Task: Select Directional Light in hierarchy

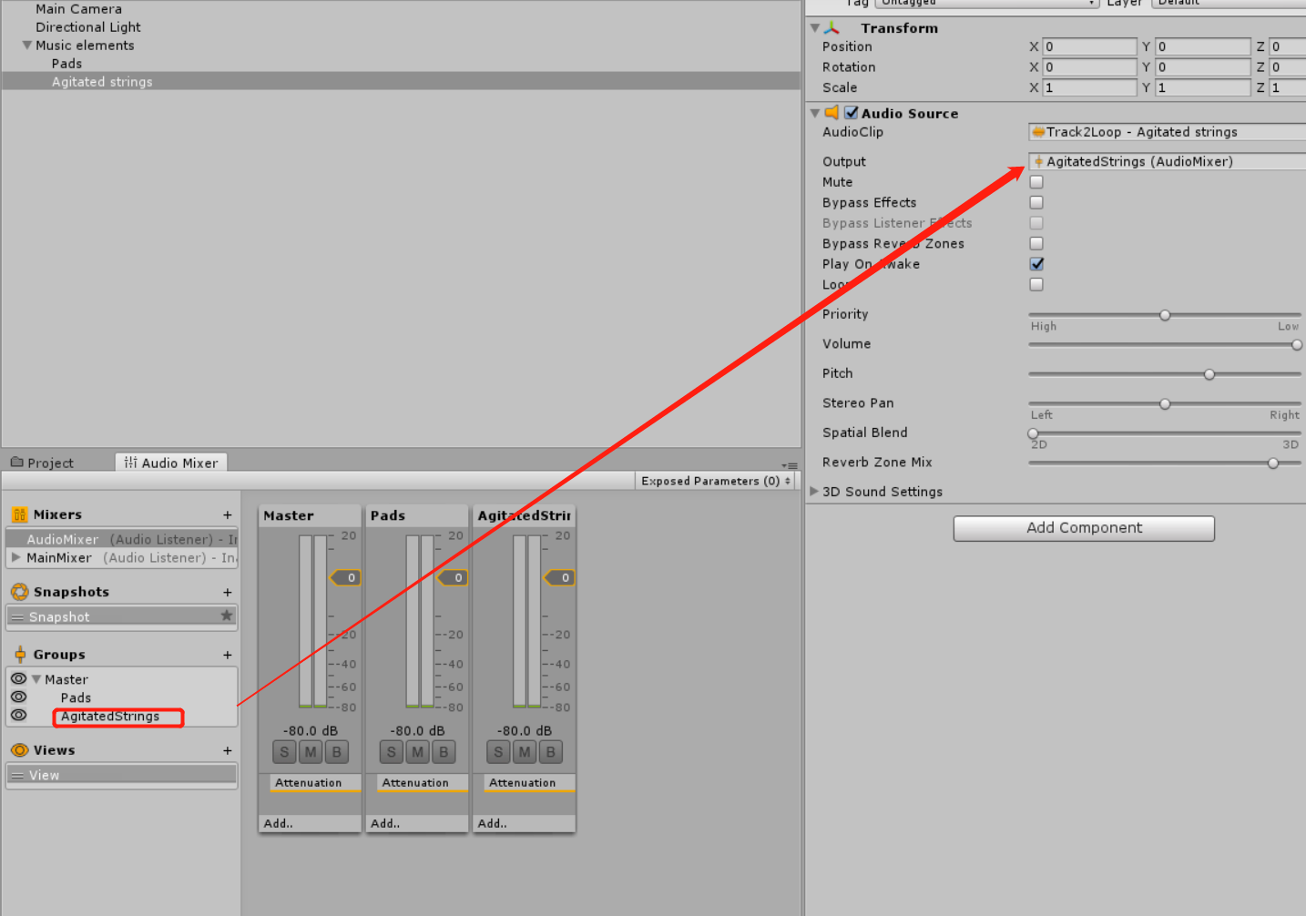Action: [88, 27]
